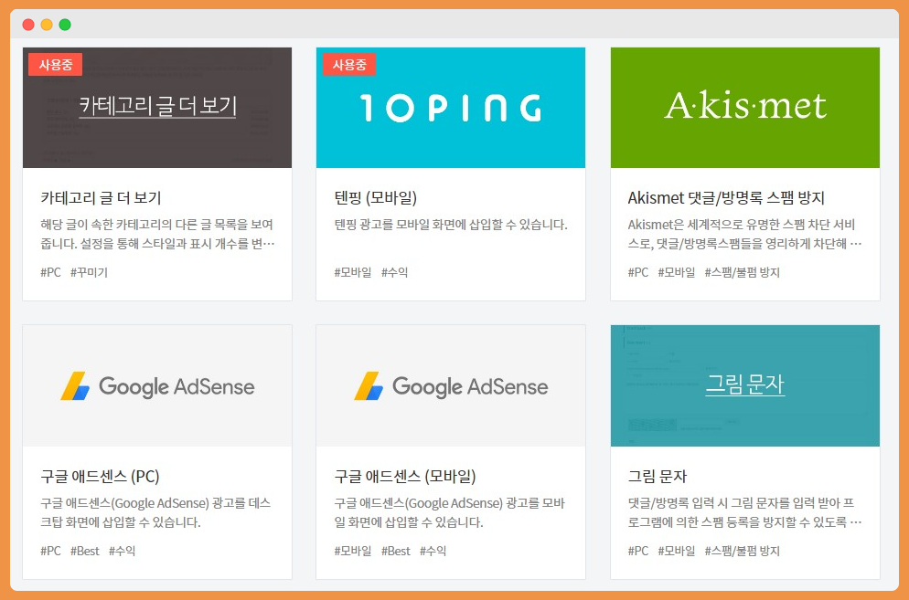
Task: Click #모바일 tag on 구글 애드센스 (모바일) card
Action: tap(353, 551)
